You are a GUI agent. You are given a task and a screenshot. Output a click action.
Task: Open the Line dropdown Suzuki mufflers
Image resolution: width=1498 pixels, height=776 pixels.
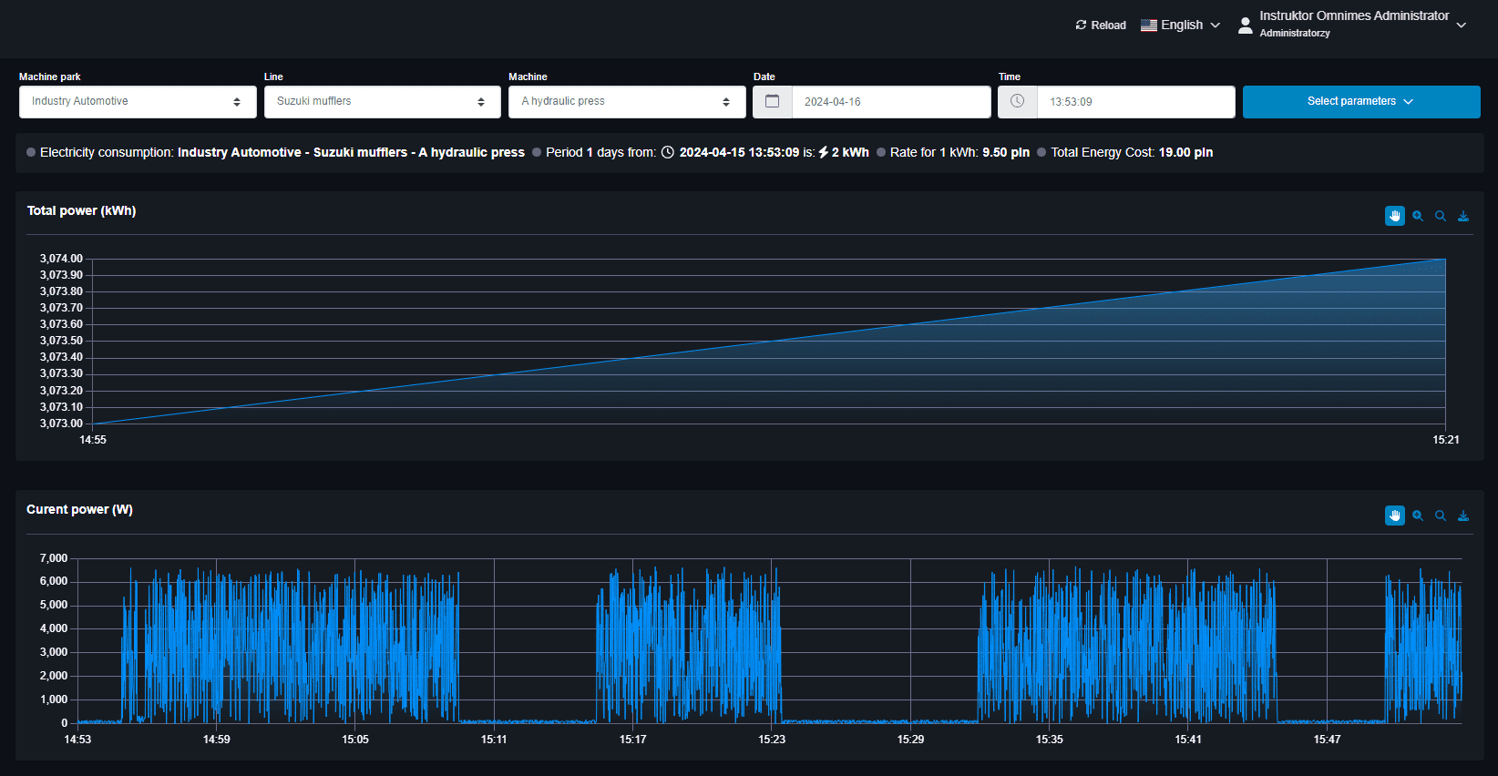click(x=383, y=101)
